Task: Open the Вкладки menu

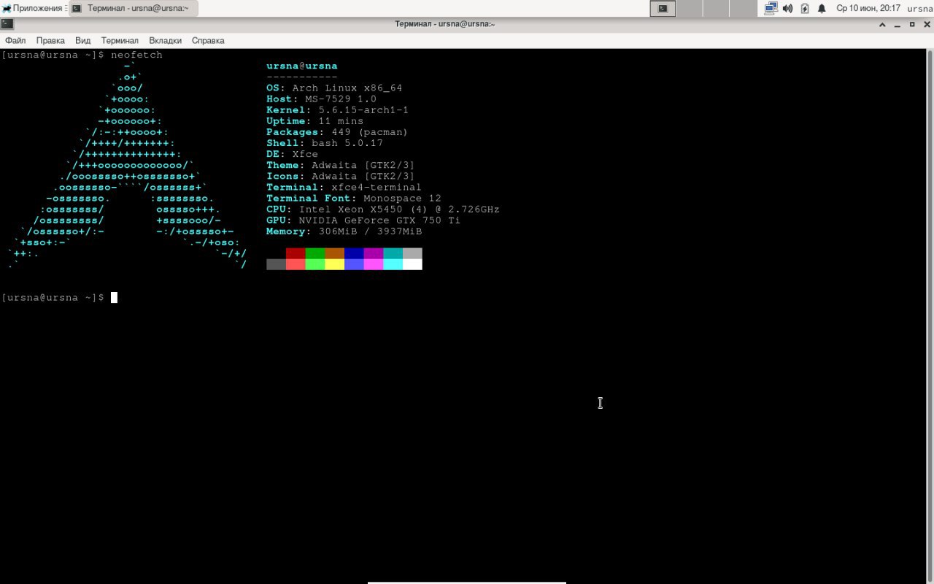Action: tap(166, 41)
